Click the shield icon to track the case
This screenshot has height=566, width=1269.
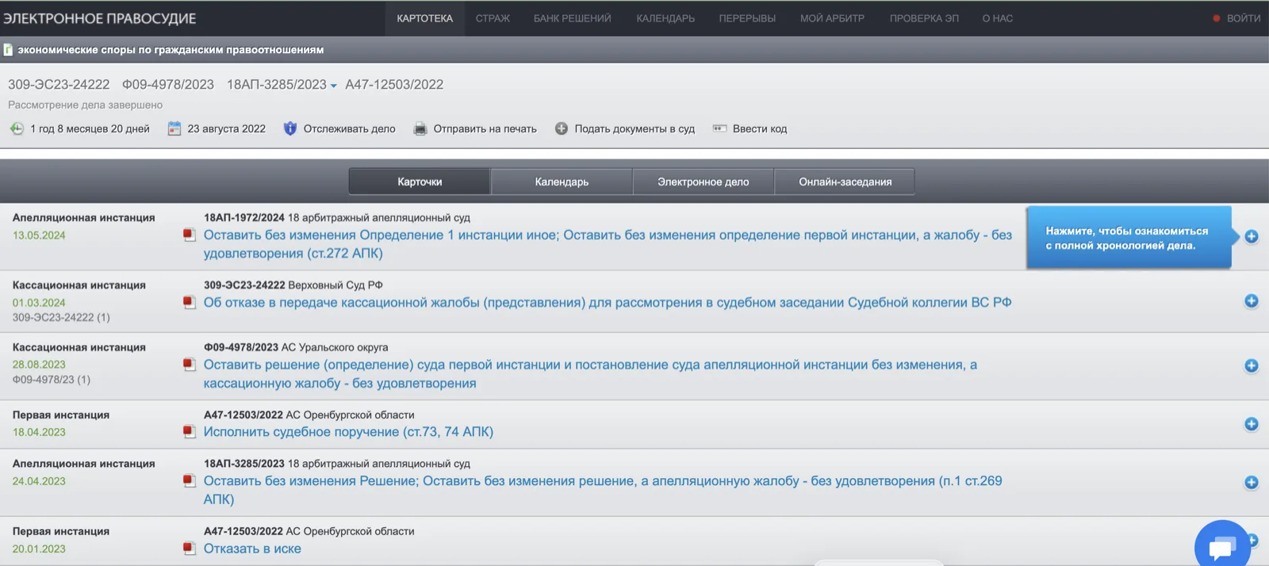[290, 128]
